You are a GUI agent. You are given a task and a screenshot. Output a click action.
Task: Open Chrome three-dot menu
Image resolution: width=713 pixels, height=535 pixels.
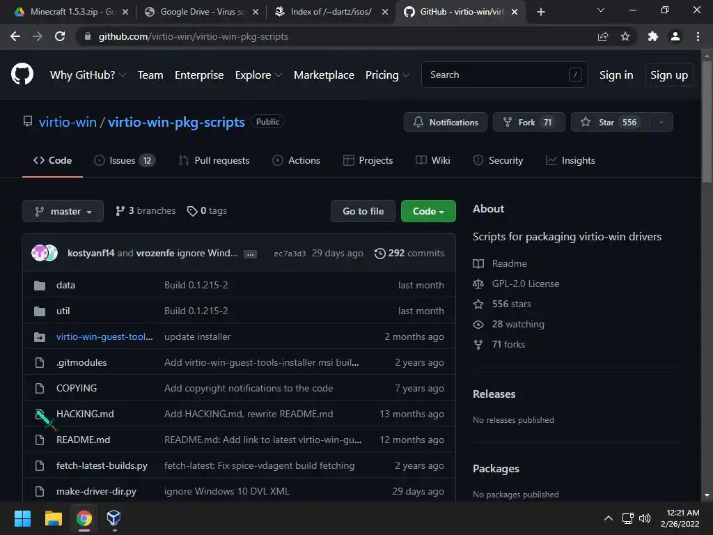point(698,36)
